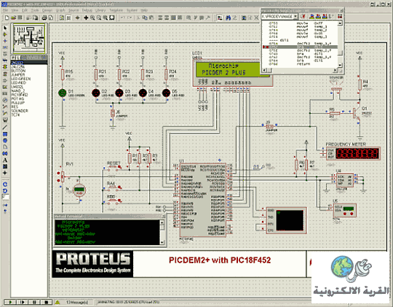Open the View menu
393x307 pixels.
[x=15, y=10]
